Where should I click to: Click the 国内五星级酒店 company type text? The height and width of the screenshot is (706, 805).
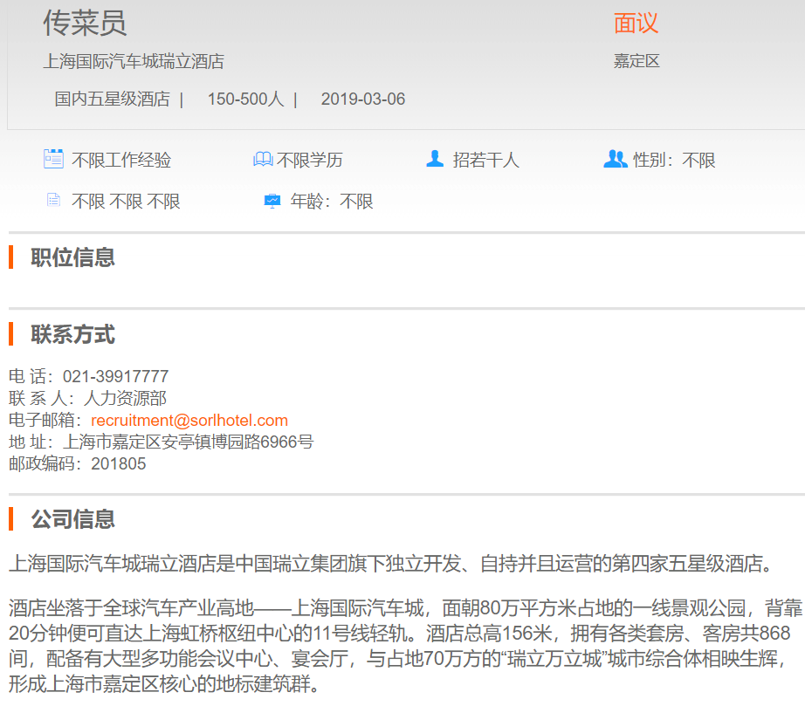pyautogui.click(x=112, y=99)
